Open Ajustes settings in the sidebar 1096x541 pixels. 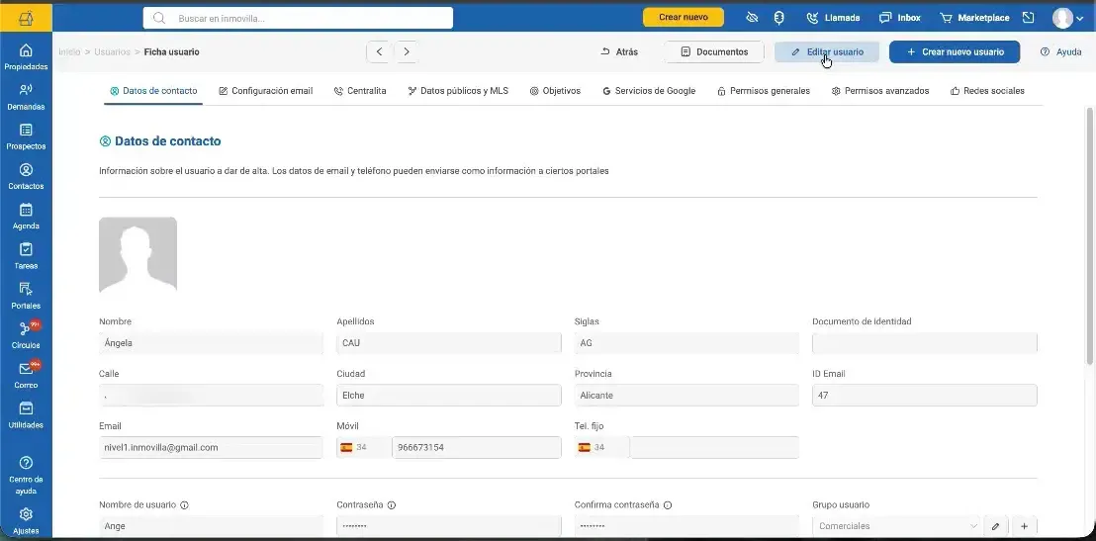(26, 521)
